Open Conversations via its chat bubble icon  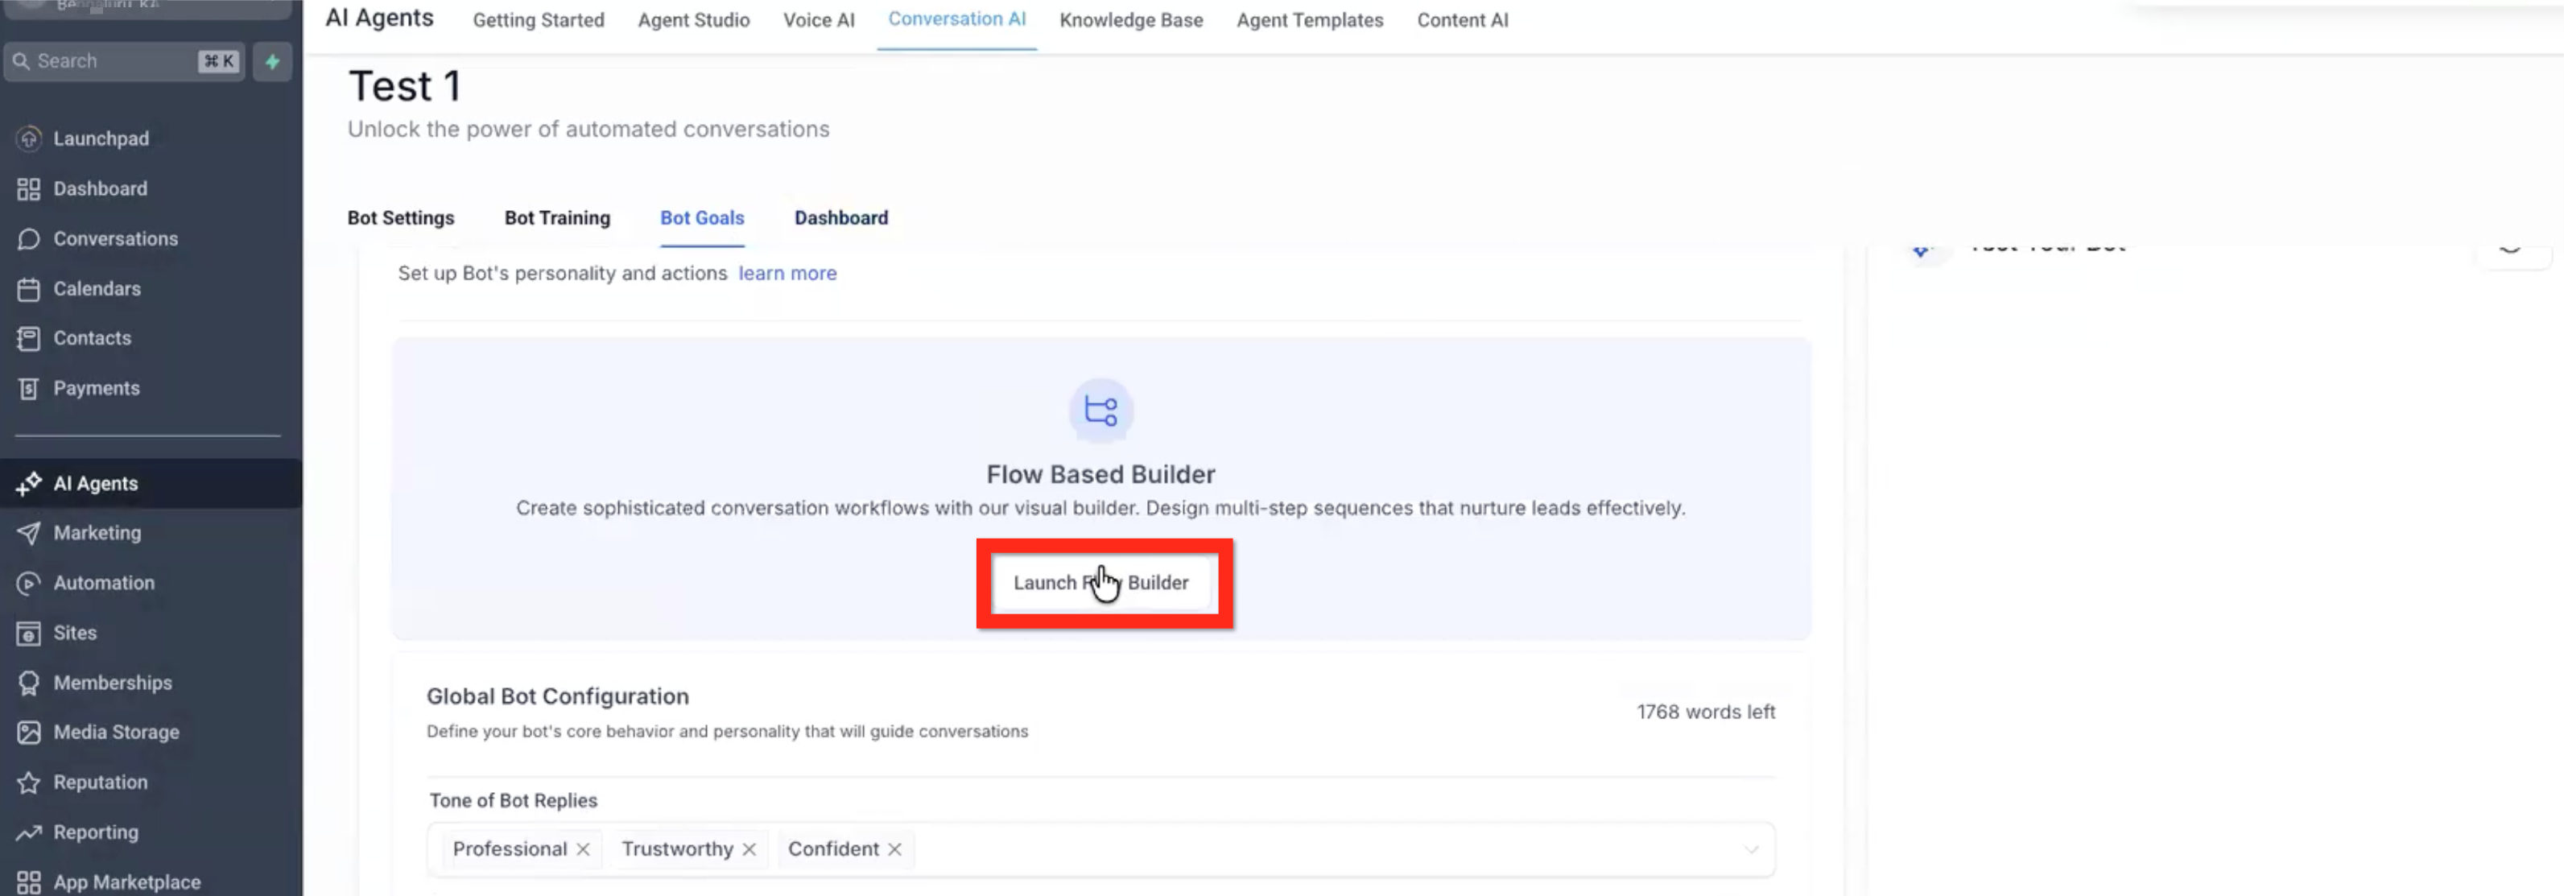point(29,239)
